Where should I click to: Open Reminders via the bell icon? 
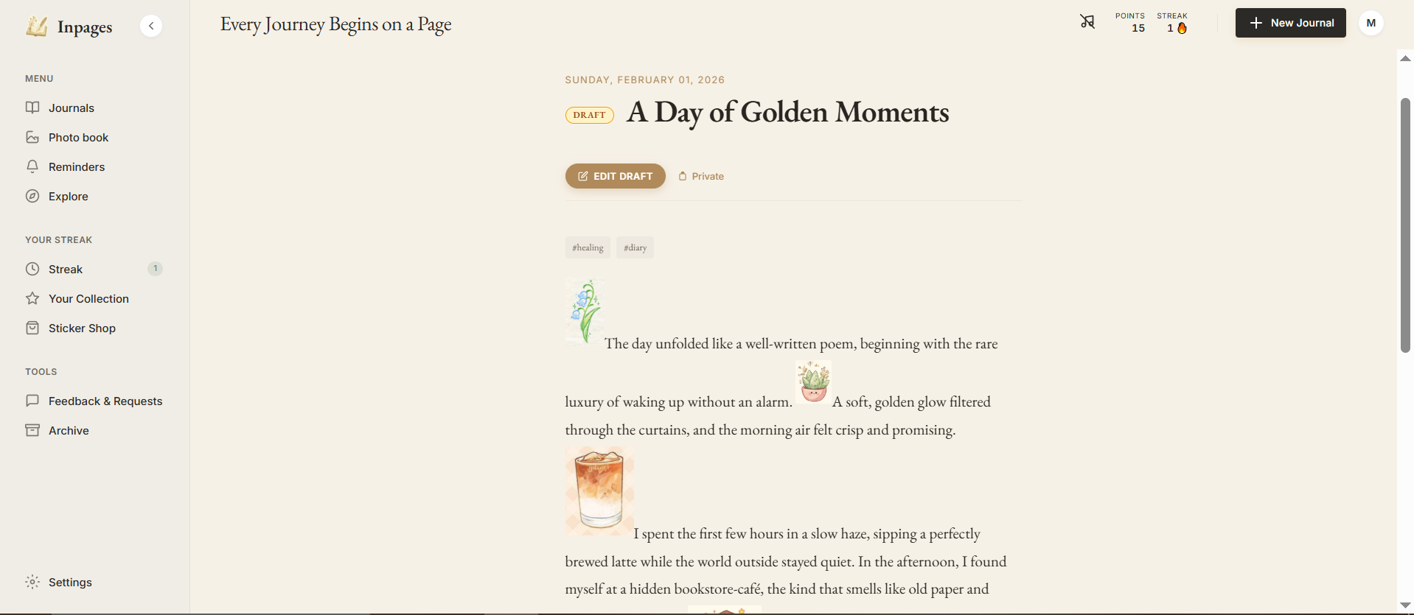point(32,166)
